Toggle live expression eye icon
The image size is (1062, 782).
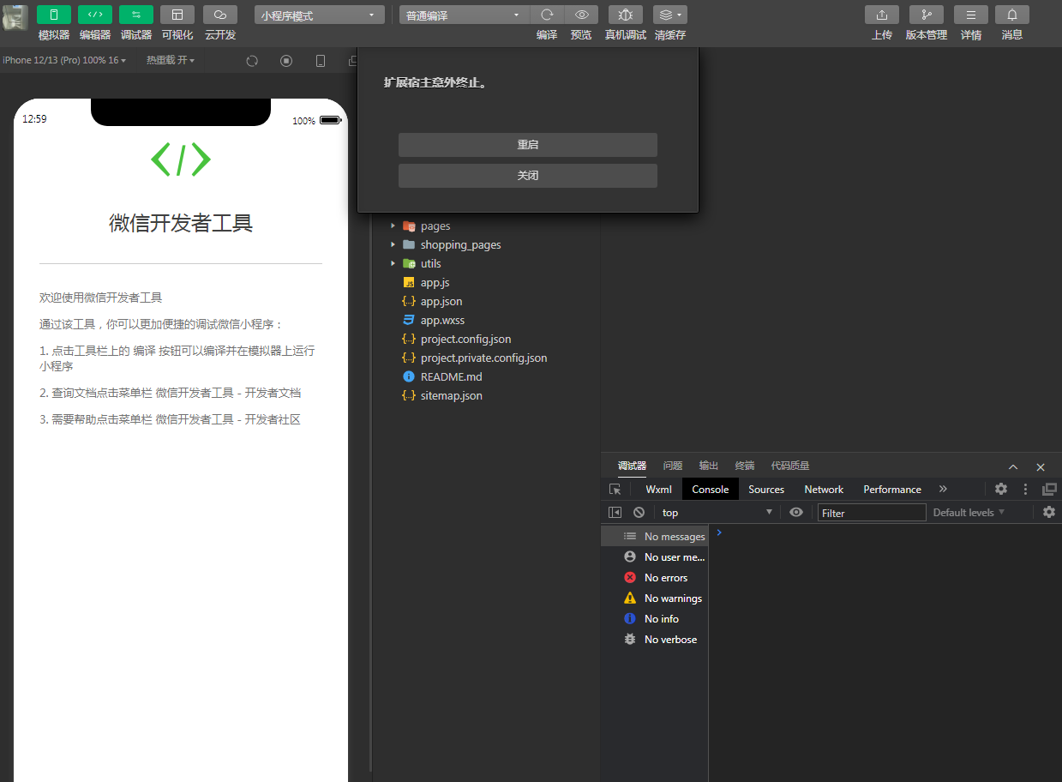(x=796, y=513)
